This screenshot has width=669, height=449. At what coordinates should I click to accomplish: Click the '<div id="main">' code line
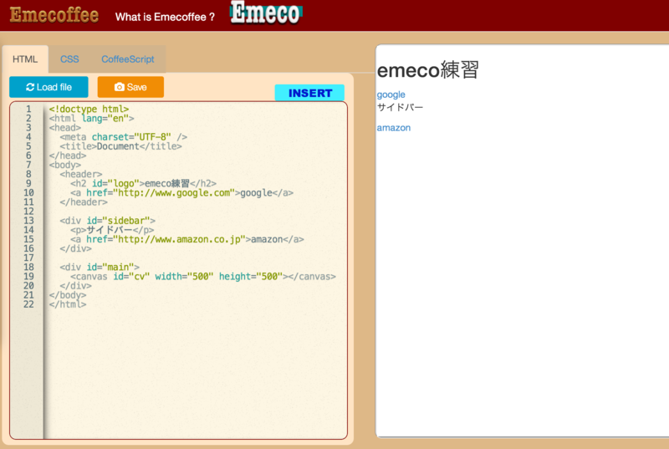tap(100, 268)
